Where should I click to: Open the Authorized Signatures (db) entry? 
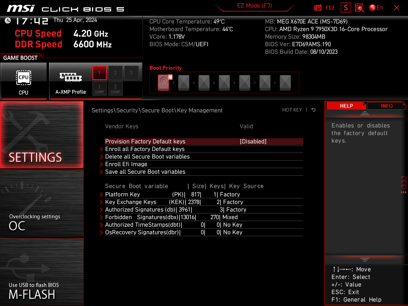click(x=204, y=210)
